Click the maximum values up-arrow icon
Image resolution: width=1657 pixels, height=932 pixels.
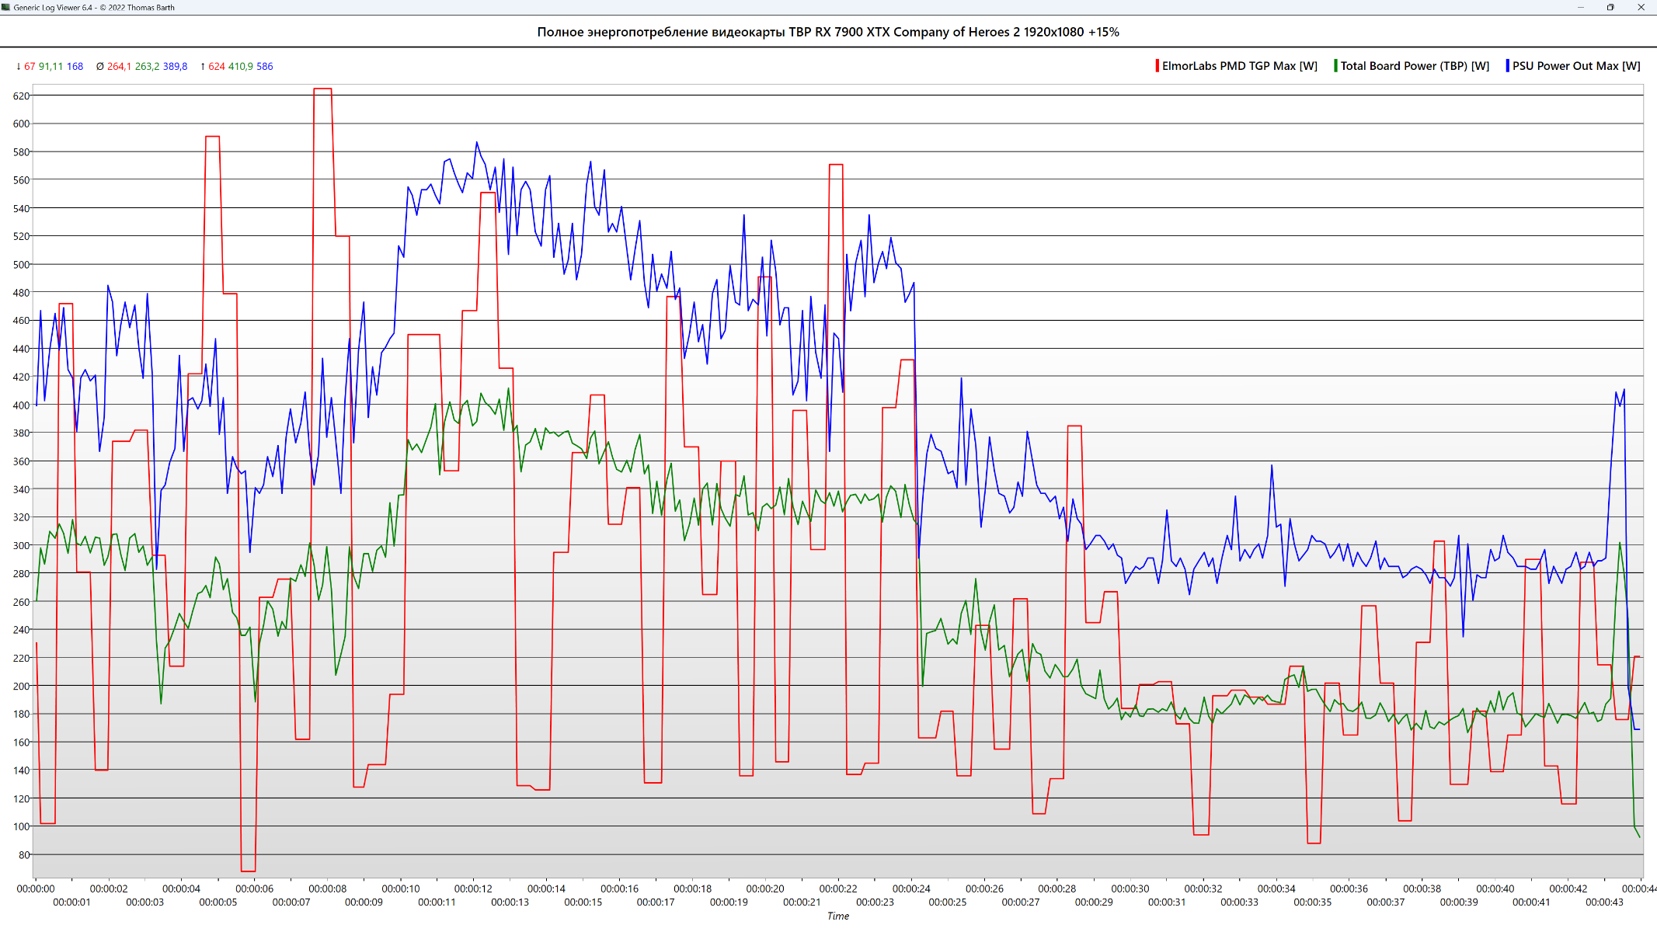point(203,67)
